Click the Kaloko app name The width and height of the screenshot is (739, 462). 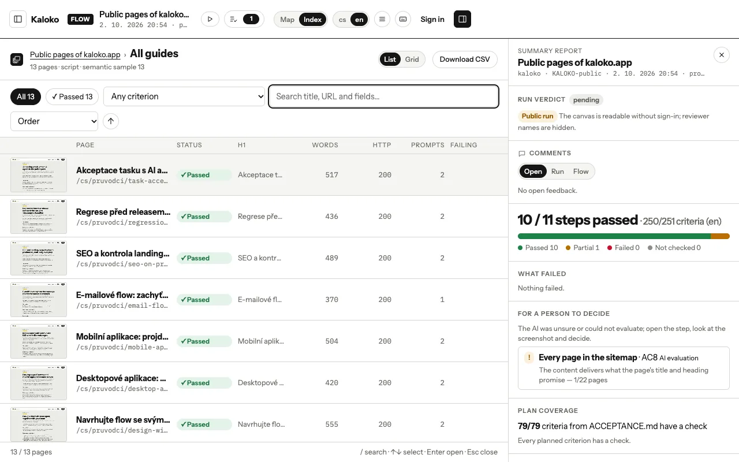tap(45, 19)
